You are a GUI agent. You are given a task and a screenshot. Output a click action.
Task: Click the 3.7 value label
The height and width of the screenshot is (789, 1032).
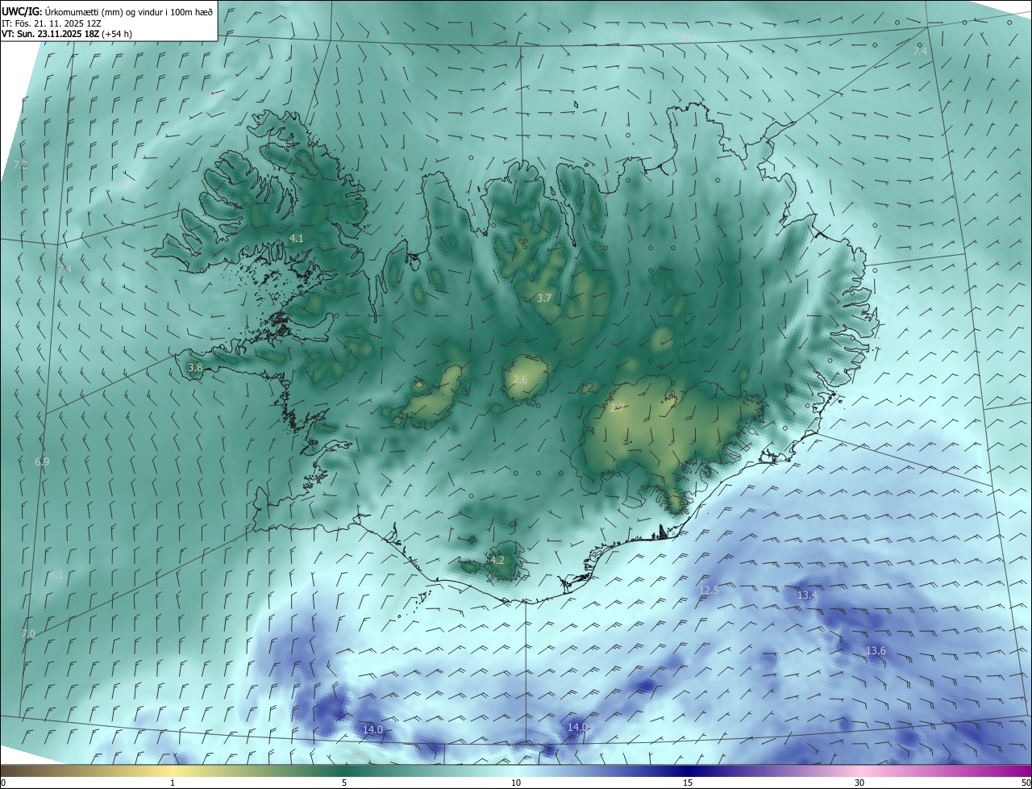544,298
